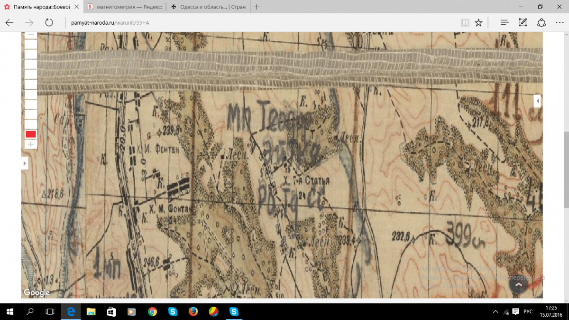Go forward to the next page
Image resolution: width=569 pixels, height=320 pixels.
pyautogui.click(x=29, y=22)
